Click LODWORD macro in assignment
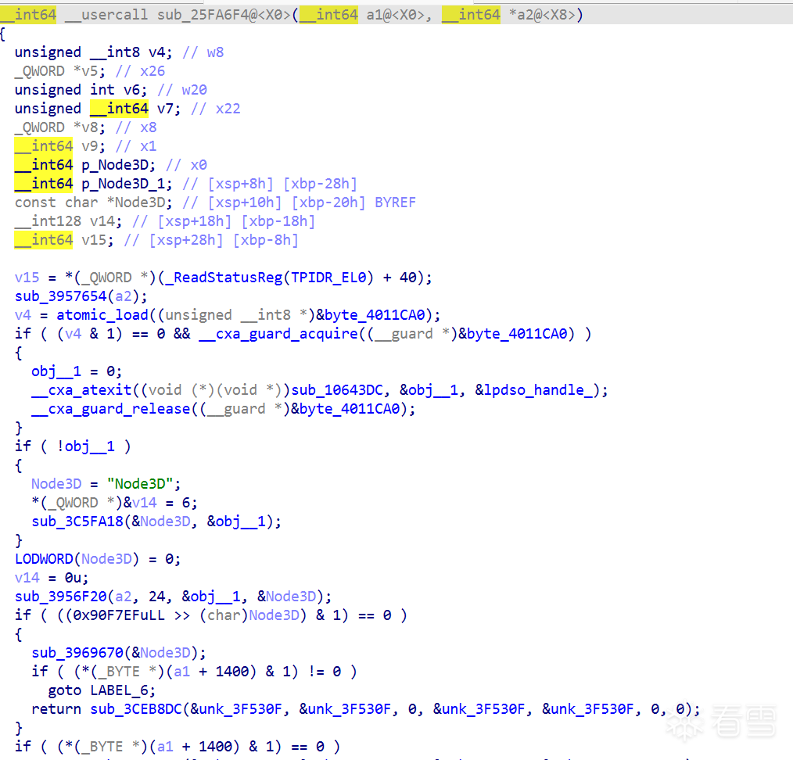Screen dimensions: 793x760 [44, 559]
